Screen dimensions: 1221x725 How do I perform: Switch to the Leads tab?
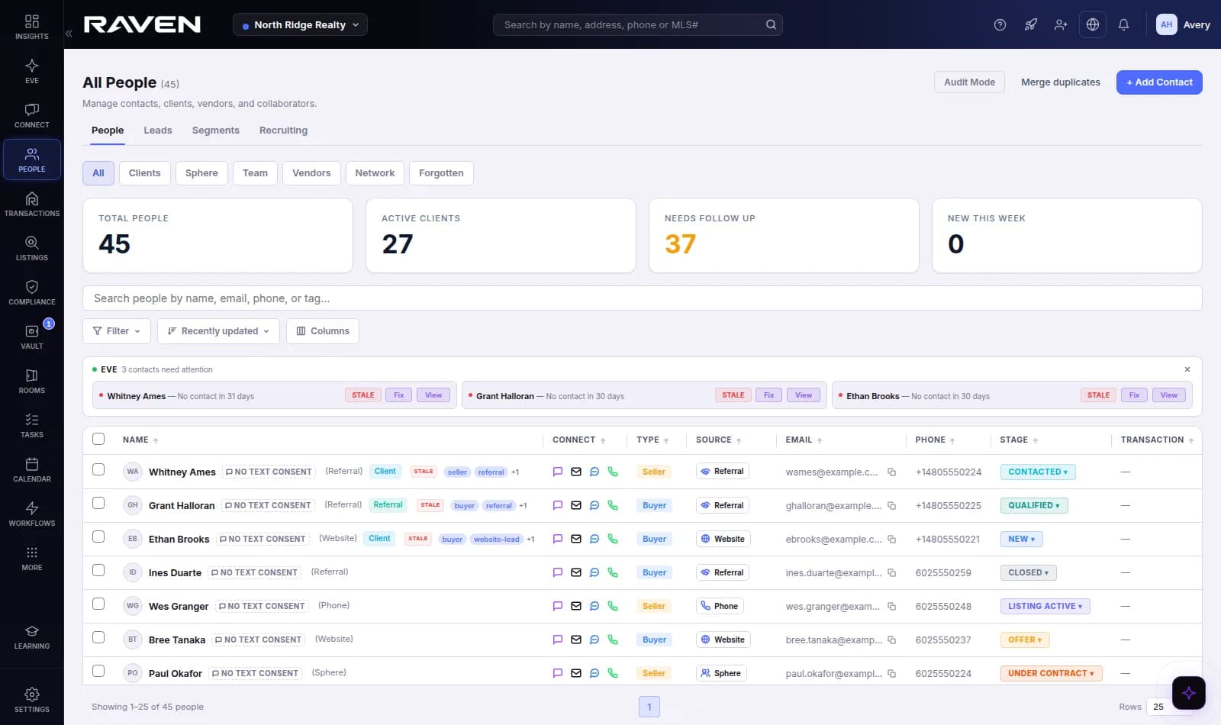[158, 130]
